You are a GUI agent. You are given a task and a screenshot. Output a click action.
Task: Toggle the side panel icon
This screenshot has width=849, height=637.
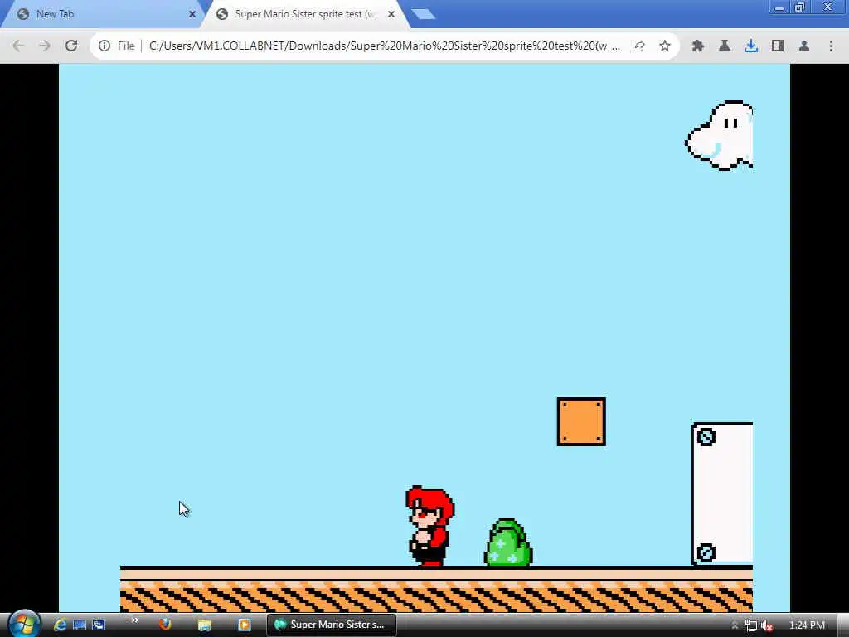(778, 46)
